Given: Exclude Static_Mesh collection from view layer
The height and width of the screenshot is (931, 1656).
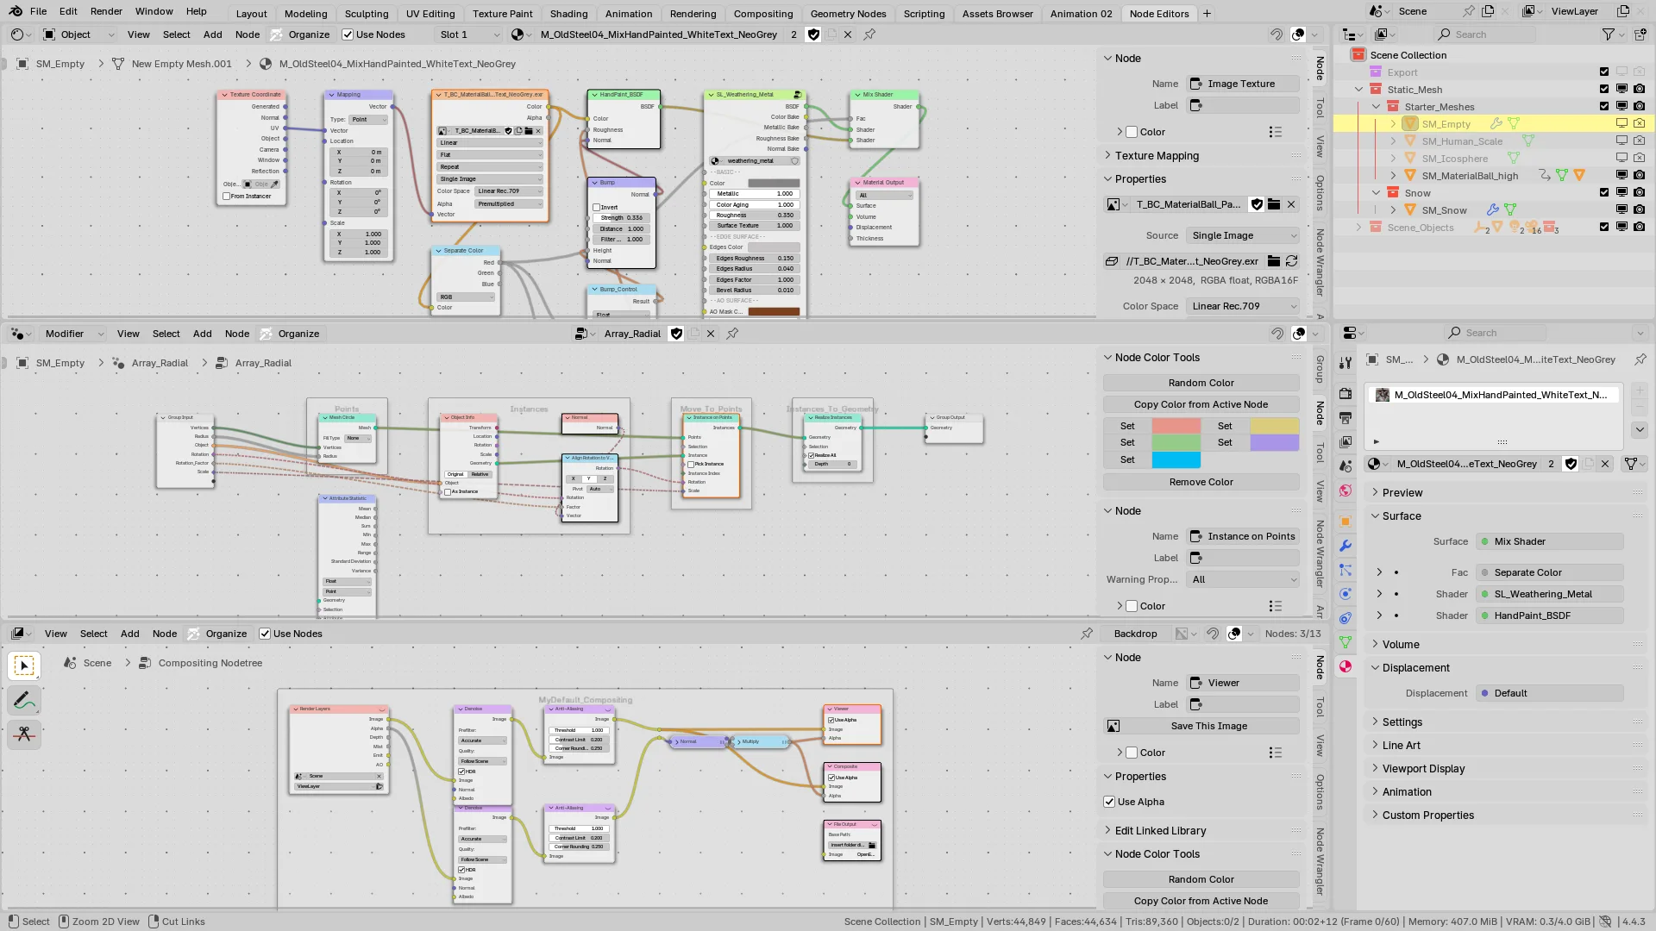Looking at the screenshot, I should pyautogui.click(x=1604, y=89).
